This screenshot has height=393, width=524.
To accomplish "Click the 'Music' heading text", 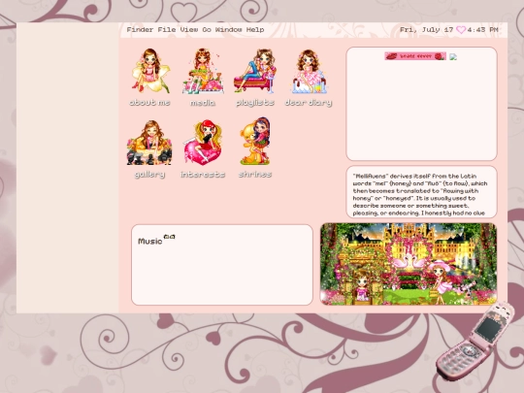I will pyautogui.click(x=150, y=242).
